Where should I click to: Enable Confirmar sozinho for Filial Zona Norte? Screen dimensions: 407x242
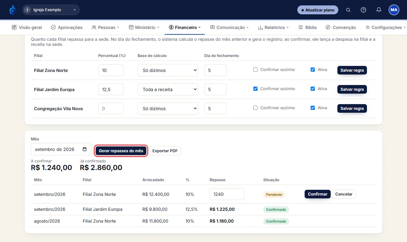[255, 69]
